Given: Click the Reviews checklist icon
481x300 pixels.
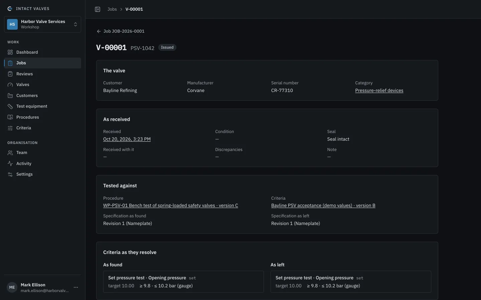Looking at the screenshot, I should point(10,74).
